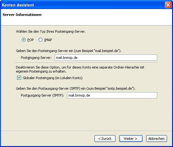Click the Konten-Assistent title bar text
The image size is (173, 147).
(18, 5)
